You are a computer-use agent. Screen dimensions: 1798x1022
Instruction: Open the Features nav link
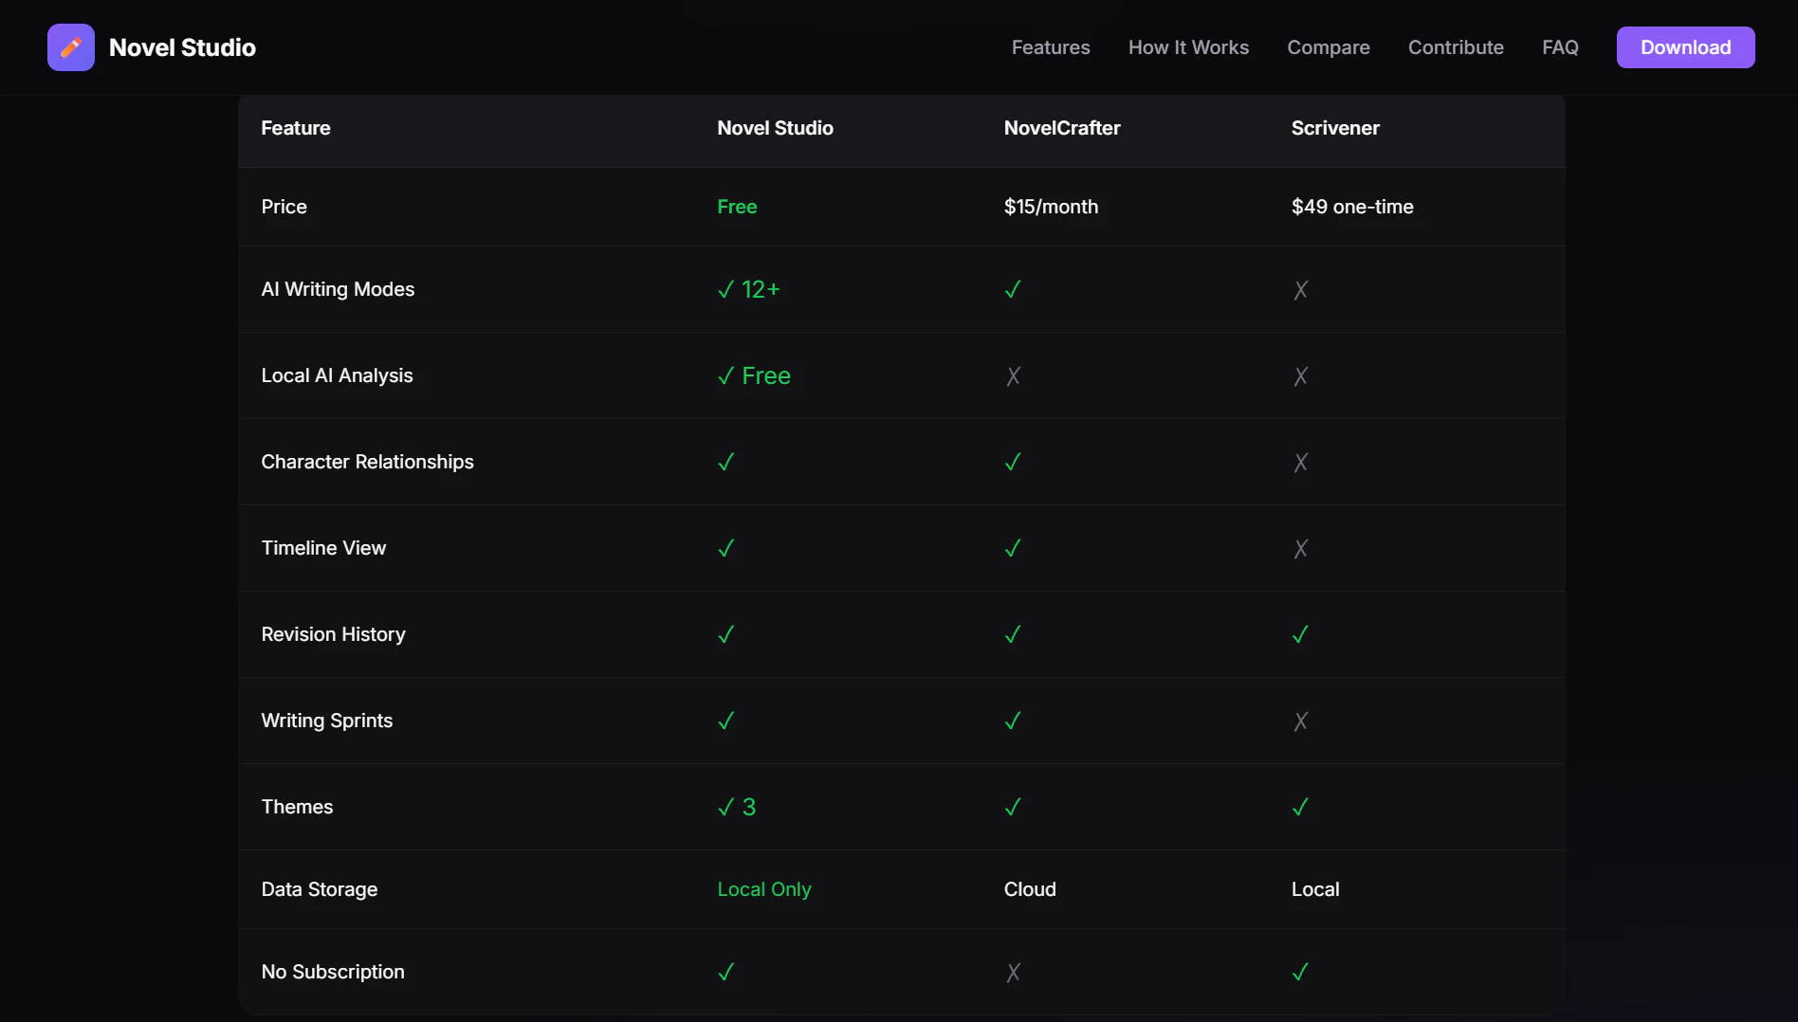1051,47
